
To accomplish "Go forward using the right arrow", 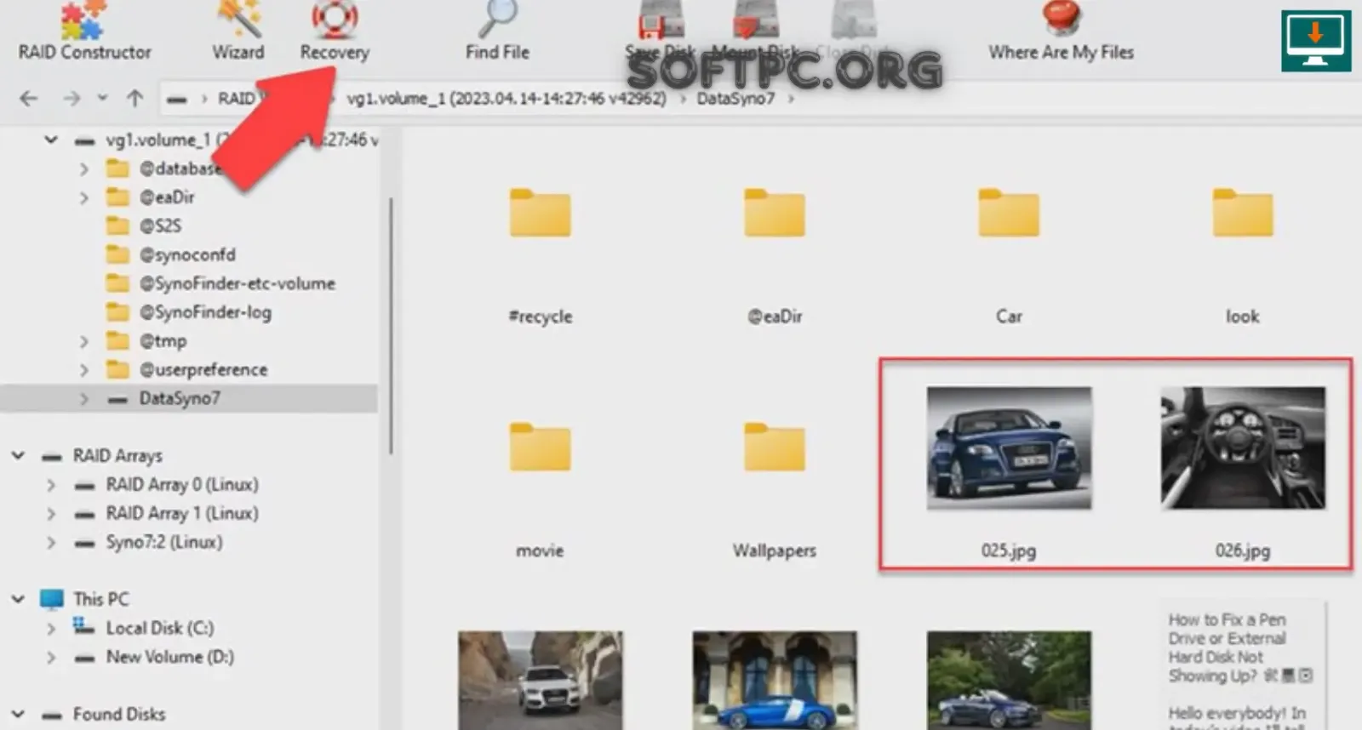I will click(x=72, y=99).
